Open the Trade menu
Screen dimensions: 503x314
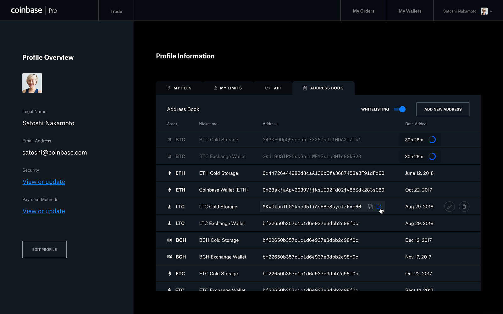(x=116, y=11)
